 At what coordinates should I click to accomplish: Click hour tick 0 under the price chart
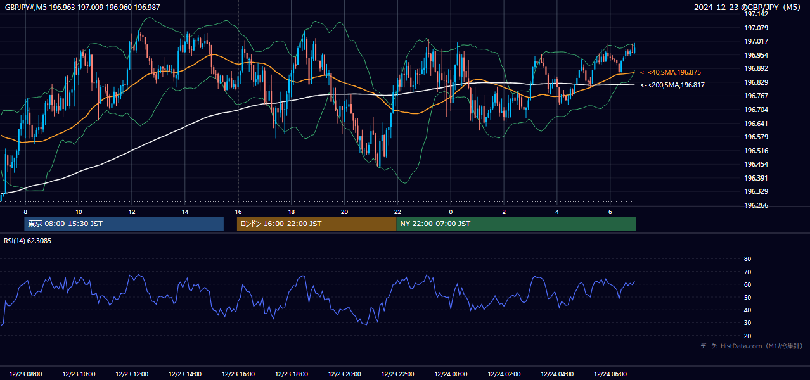click(451, 212)
